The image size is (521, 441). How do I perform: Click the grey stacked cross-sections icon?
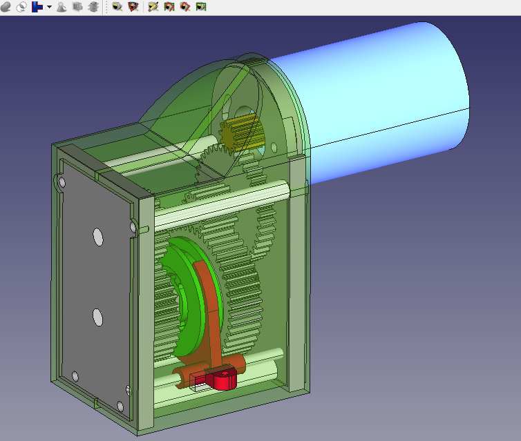click(93, 7)
